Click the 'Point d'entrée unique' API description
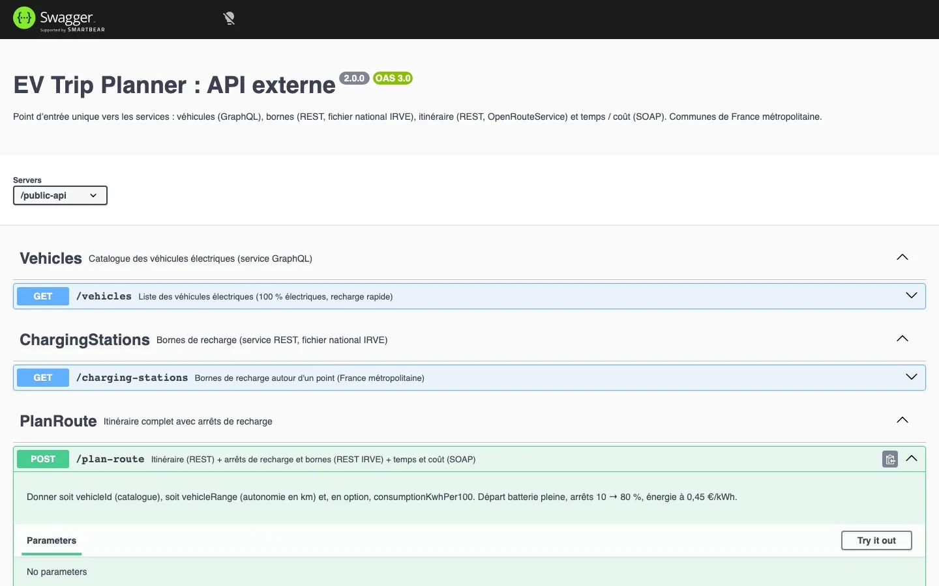The width and height of the screenshot is (939, 586). click(x=417, y=117)
